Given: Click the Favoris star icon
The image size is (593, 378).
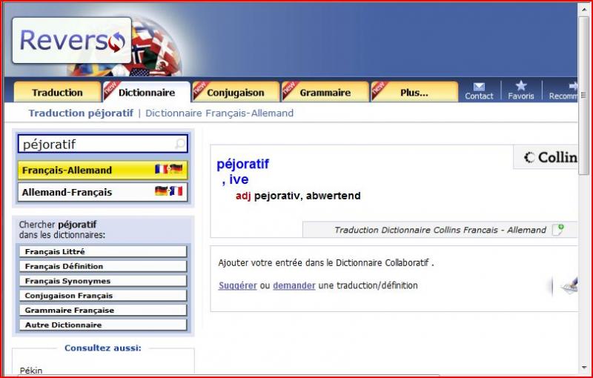Looking at the screenshot, I should click(x=521, y=86).
